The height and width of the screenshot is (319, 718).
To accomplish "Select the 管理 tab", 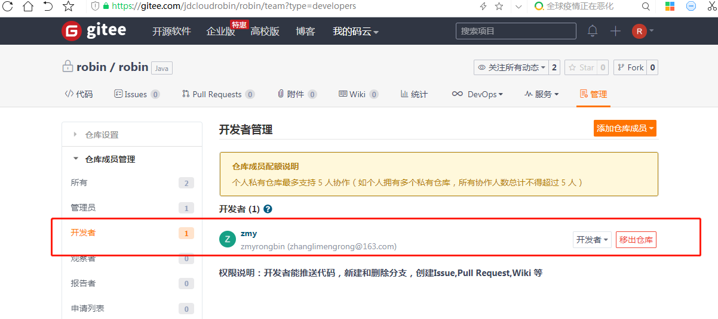I will tap(593, 94).
